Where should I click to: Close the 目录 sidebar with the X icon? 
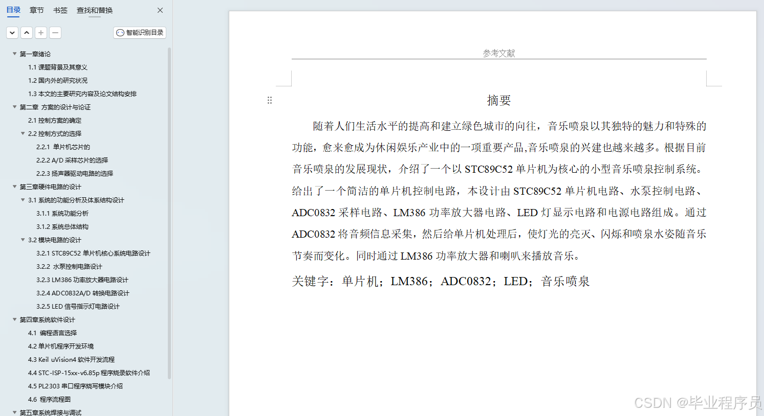[x=160, y=10]
